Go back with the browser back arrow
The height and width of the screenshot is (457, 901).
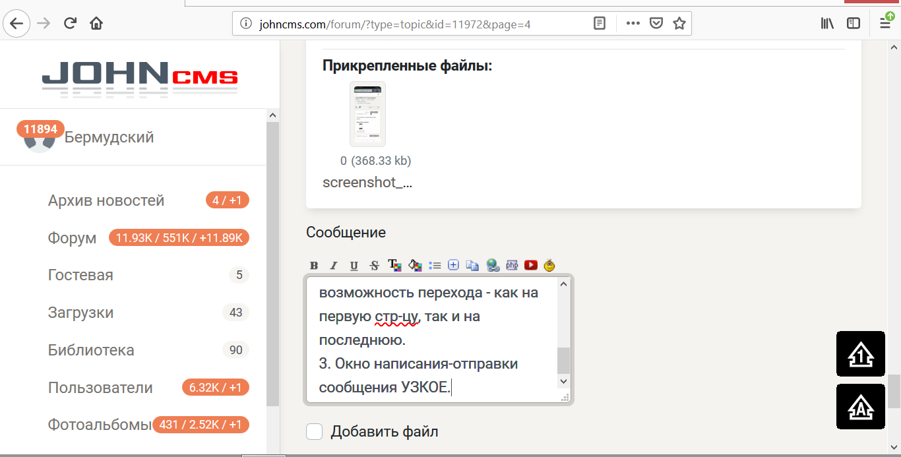click(x=16, y=24)
